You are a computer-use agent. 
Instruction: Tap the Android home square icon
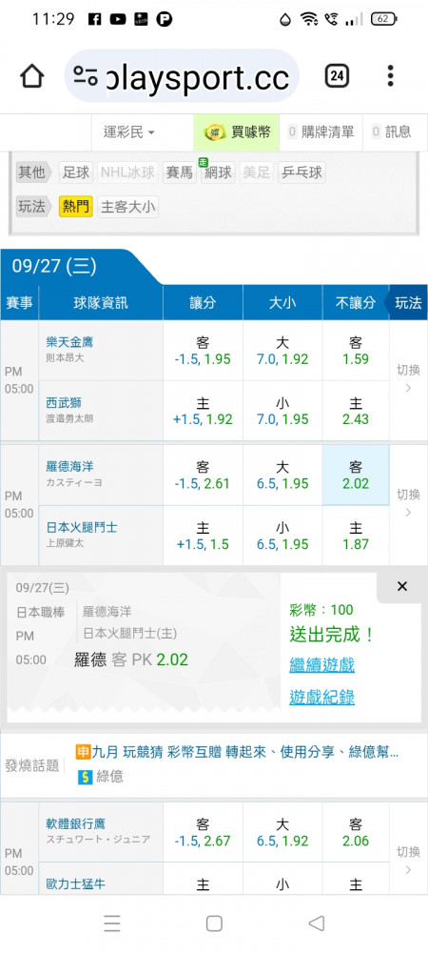(214, 923)
